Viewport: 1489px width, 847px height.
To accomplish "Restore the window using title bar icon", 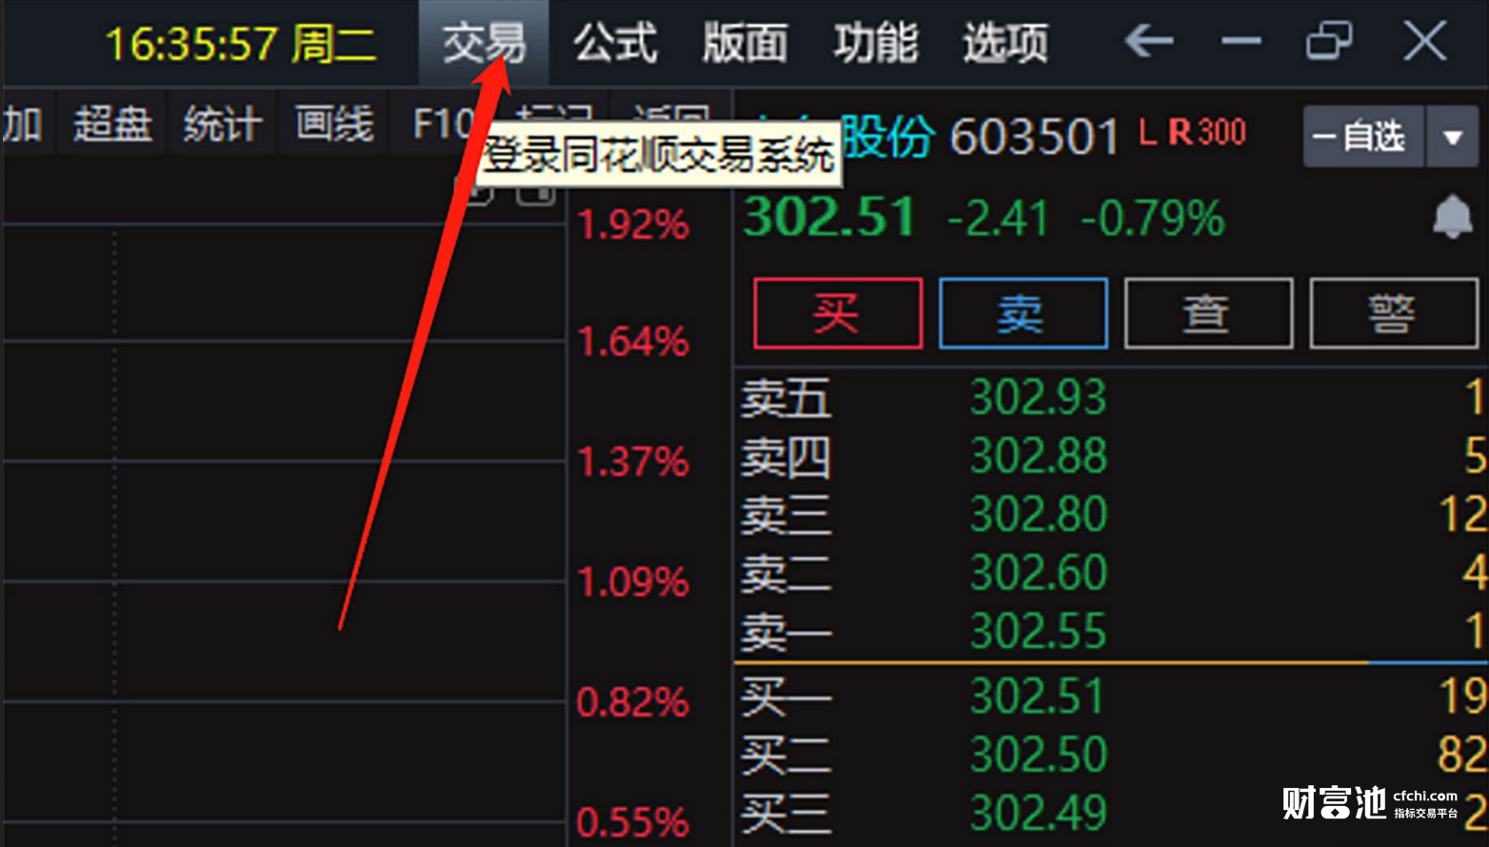I will (x=1329, y=42).
